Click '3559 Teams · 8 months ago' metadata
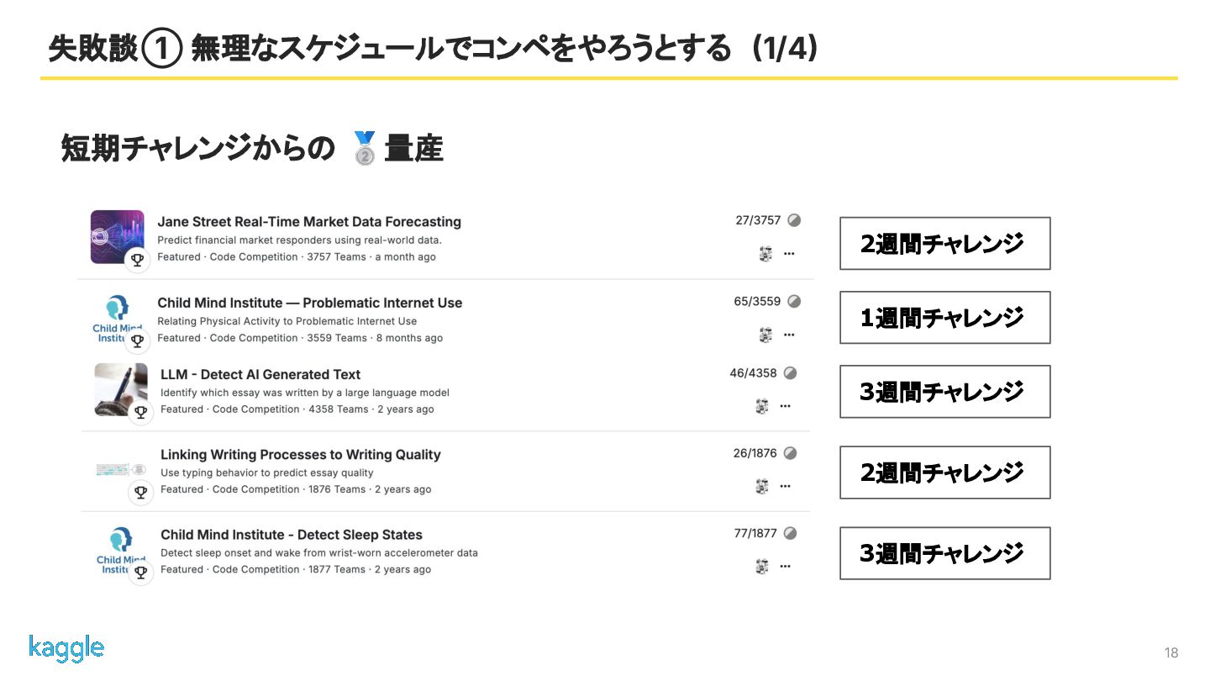Screen dimensions: 1210x681 pyautogui.click(x=376, y=338)
